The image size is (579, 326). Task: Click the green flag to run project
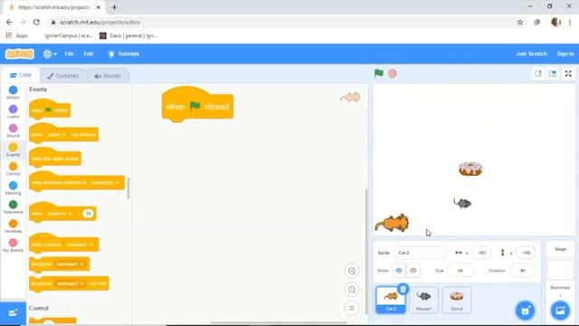(378, 73)
